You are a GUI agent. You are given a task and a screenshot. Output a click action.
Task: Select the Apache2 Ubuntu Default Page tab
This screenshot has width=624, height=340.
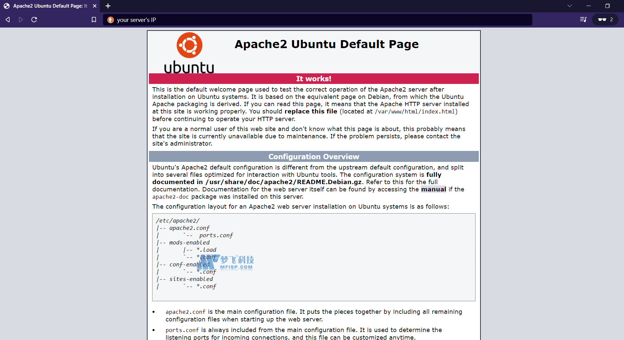point(50,6)
